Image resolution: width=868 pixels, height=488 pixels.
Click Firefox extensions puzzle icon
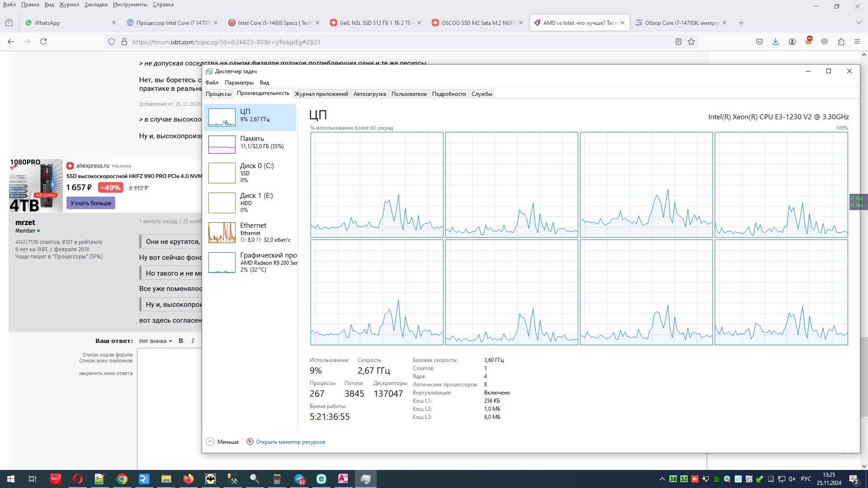click(x=841, y=42)
